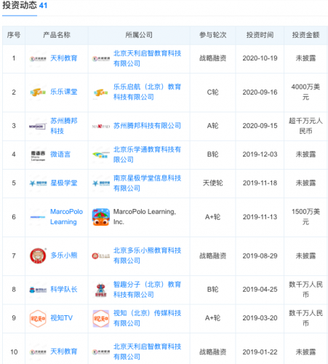
Task: Select the 天使轮 round cell
Action: point(212,183)
